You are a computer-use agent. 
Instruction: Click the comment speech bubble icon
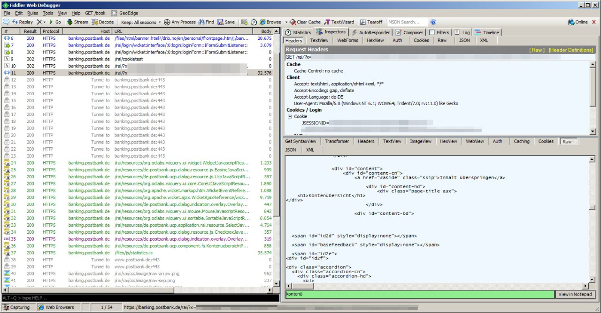(x=6, y=22)
